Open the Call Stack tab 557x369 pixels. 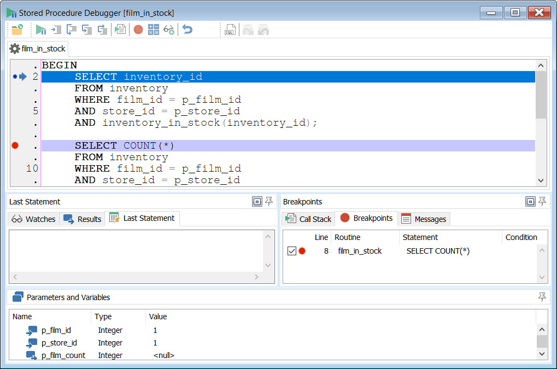308,219
